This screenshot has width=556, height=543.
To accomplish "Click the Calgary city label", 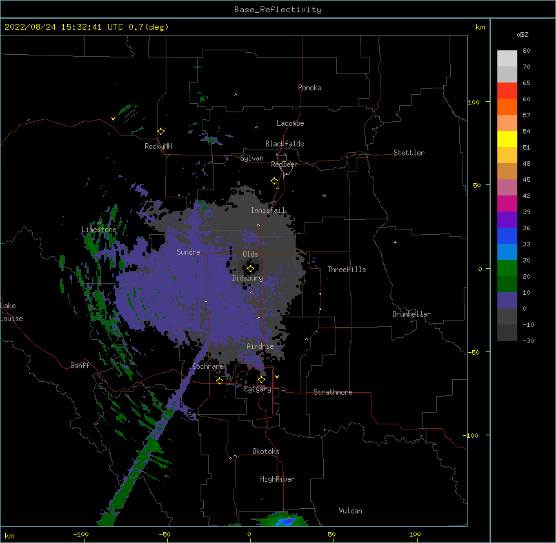I will click(x=258, y=389).
